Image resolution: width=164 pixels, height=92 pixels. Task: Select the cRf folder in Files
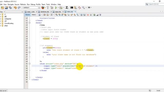tap(6, 21)
